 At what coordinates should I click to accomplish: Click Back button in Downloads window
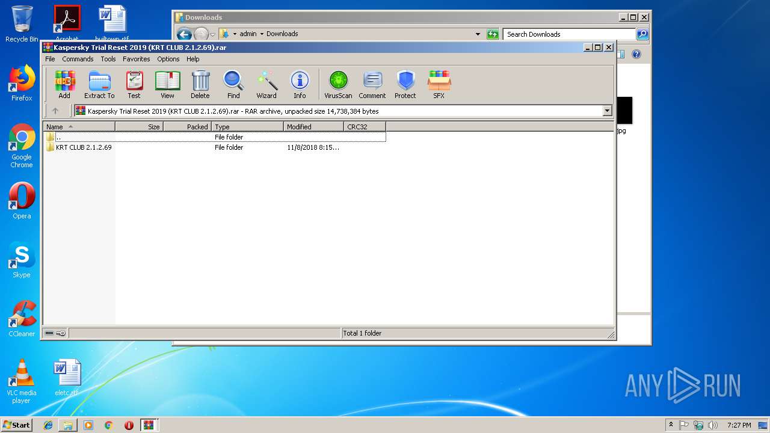tap(184, 34)
